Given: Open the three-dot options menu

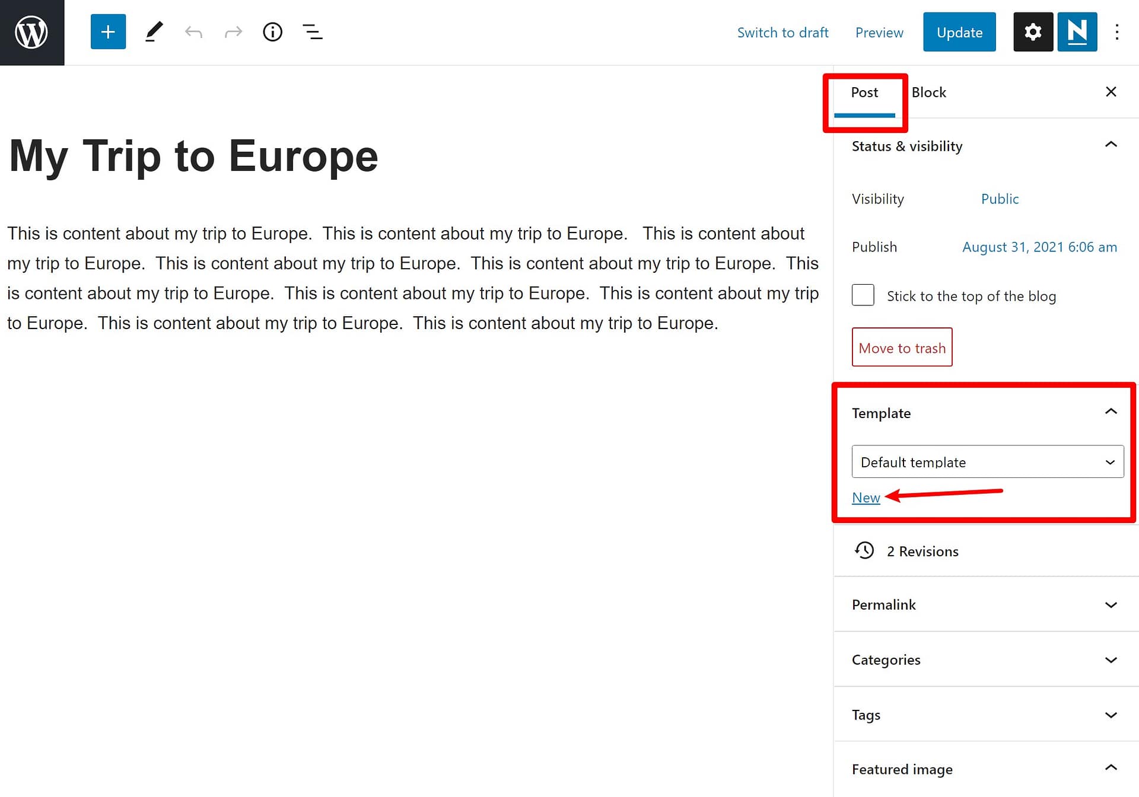Looking at the screenshot, I should click(1117, 31).
